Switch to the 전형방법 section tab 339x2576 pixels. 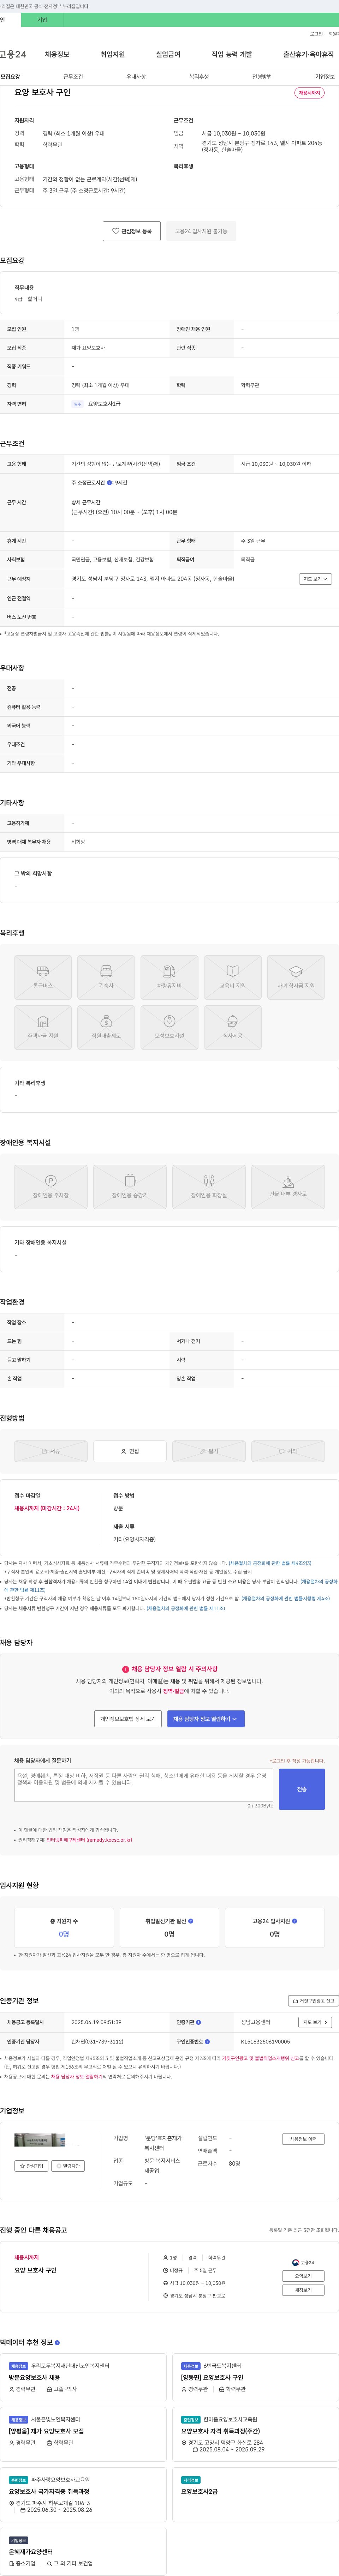tap(262, 77)
